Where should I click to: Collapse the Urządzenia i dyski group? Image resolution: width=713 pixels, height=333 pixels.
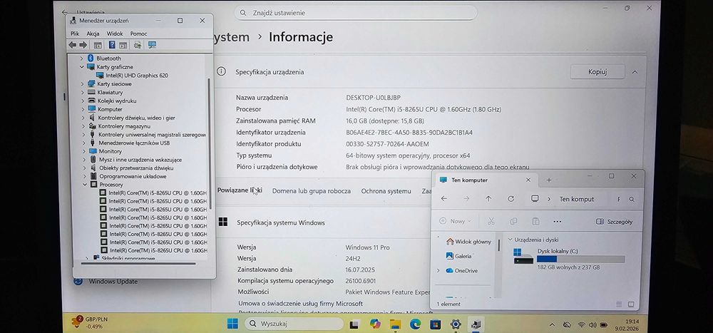(510, 240)
